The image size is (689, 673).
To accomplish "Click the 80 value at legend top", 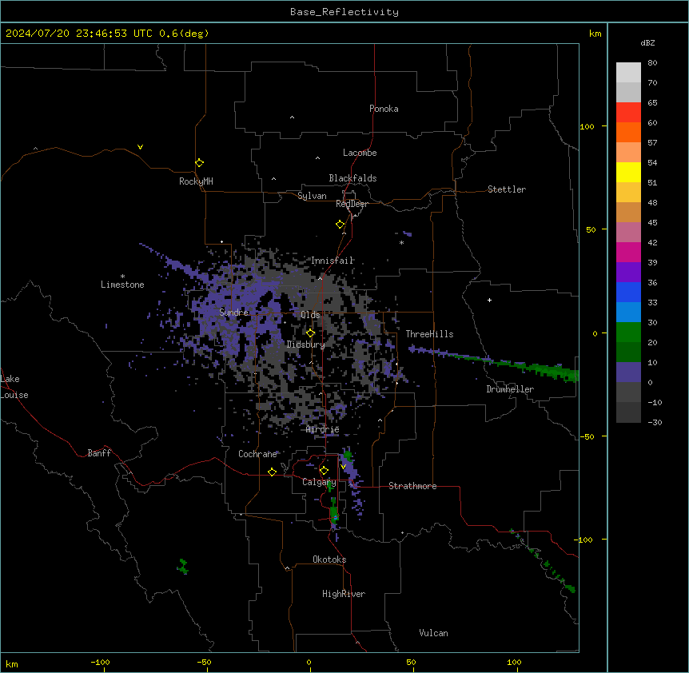I will 652,63.
